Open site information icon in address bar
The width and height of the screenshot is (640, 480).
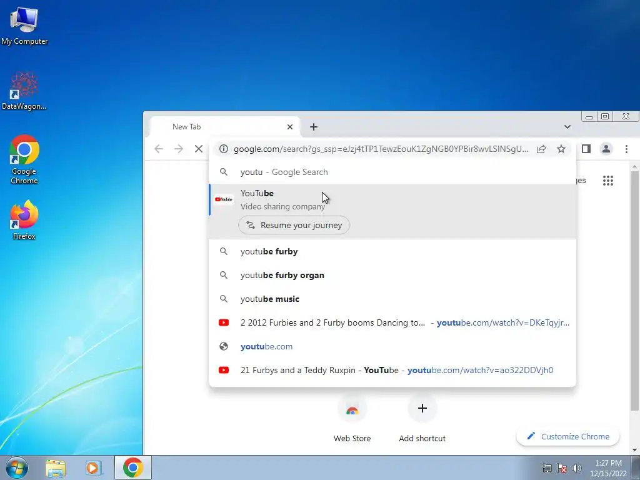coord(223,149)
